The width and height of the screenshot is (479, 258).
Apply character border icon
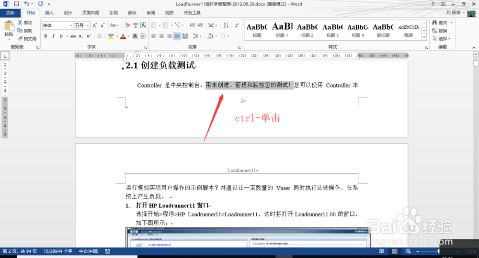143,25
